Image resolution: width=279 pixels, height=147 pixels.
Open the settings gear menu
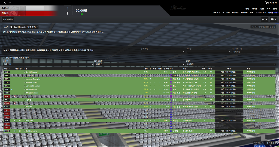264,20
